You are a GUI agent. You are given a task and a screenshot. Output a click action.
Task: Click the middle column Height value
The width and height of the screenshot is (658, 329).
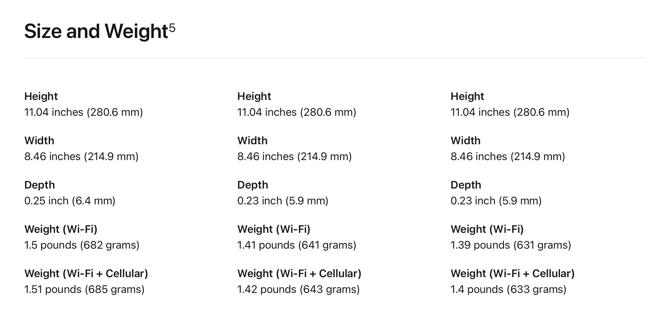pyautogui.click(x=296, y=112)
